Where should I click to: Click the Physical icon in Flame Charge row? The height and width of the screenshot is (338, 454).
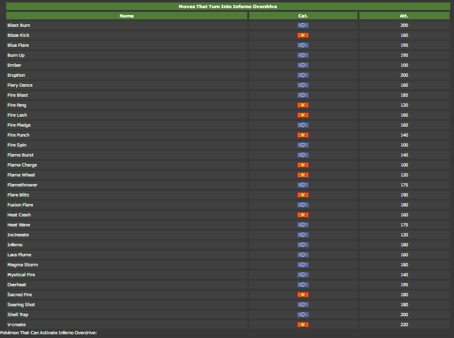pyautogui.click(x=303, y=165)
